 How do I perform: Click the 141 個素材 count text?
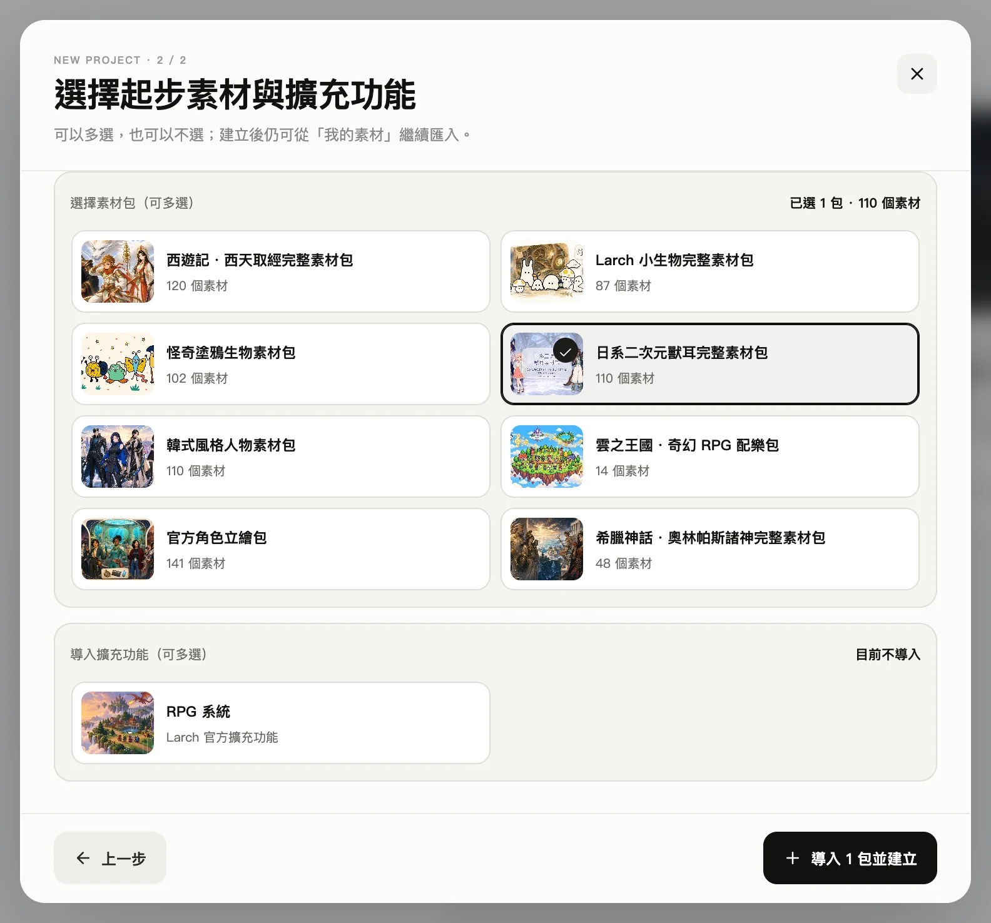pyautogui.click(x=196, y=563)
